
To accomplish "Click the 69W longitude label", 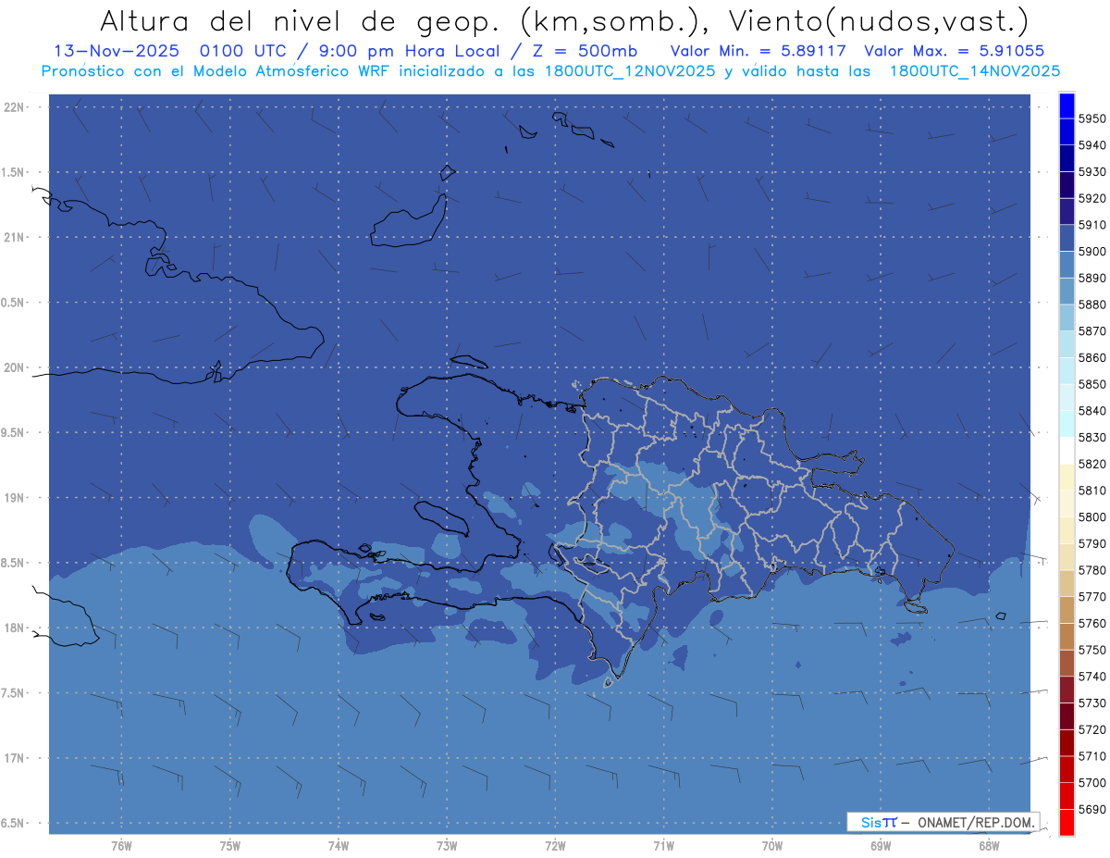I will (881, 845).
